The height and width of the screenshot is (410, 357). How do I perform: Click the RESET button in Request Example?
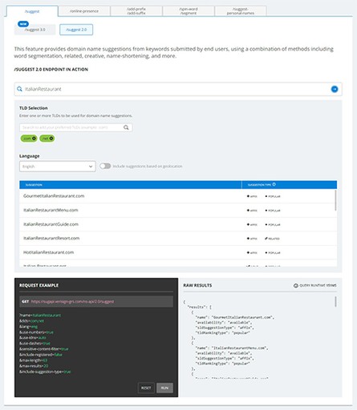(x=146, y=388)
